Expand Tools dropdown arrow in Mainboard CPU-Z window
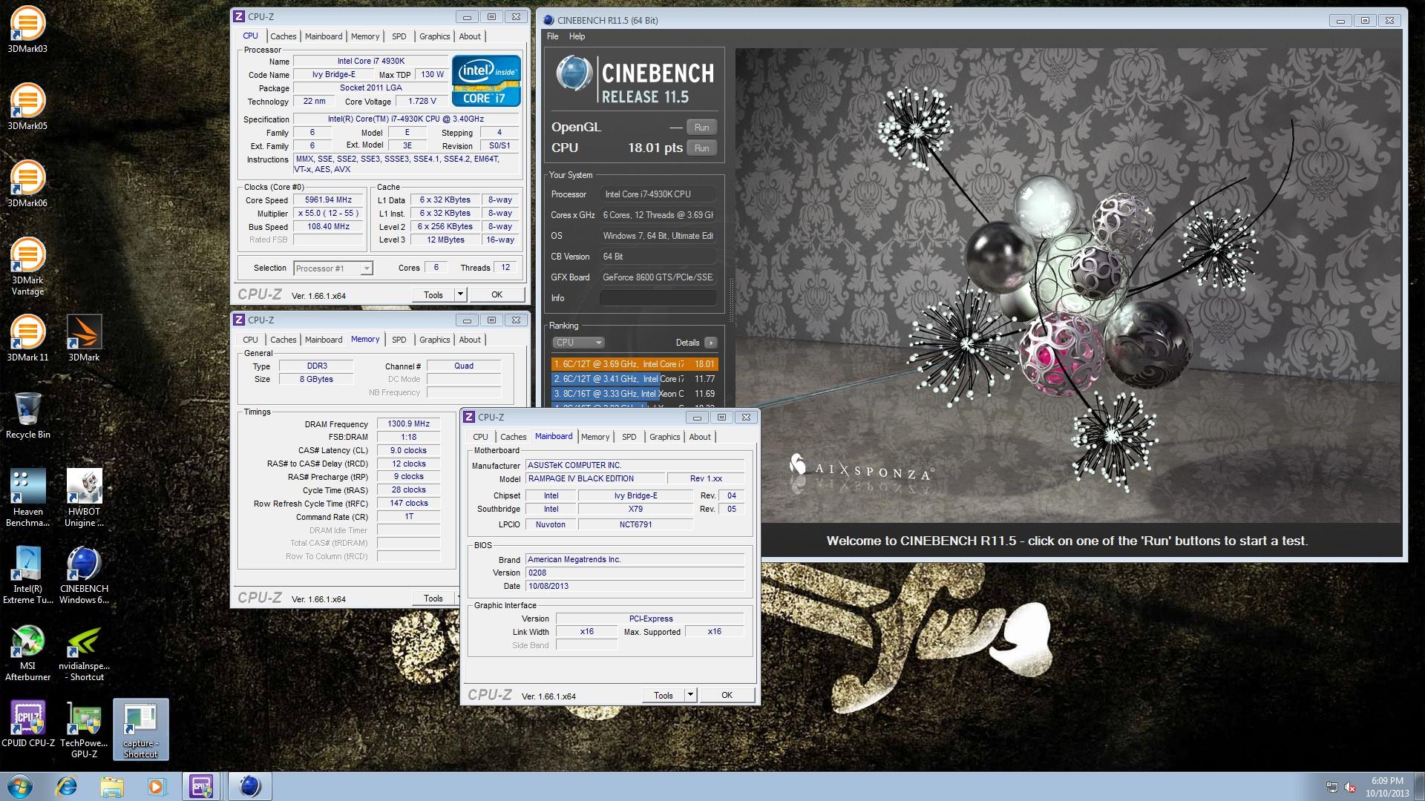Screen dimensions: 1425x801 (x=690, y=695)
